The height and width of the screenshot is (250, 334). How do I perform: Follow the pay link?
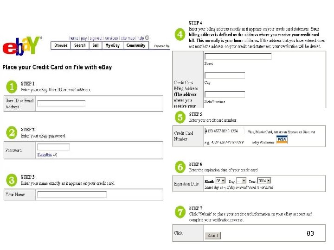pyautogui.click(x=83, y=38)
